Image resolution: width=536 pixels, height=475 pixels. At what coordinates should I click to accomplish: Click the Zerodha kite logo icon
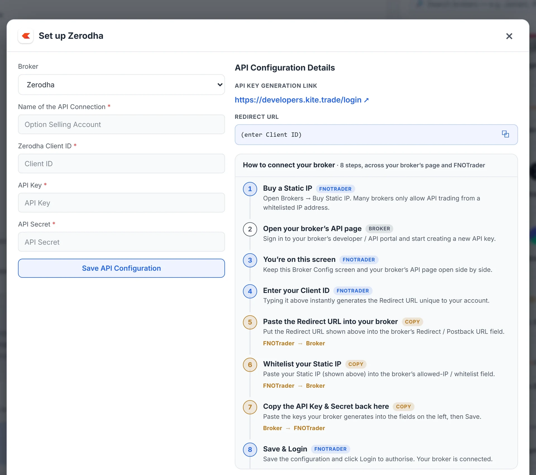pos(26,36)
